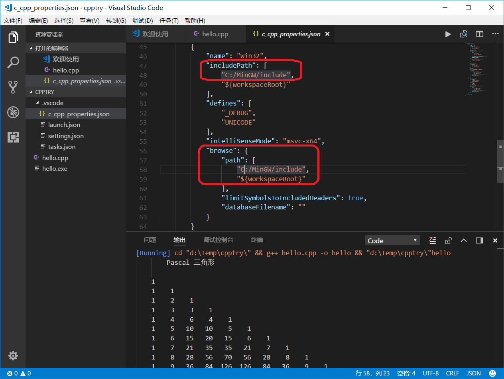
Task: Open the Manage gear icon
Action: (x=13, y=356)
